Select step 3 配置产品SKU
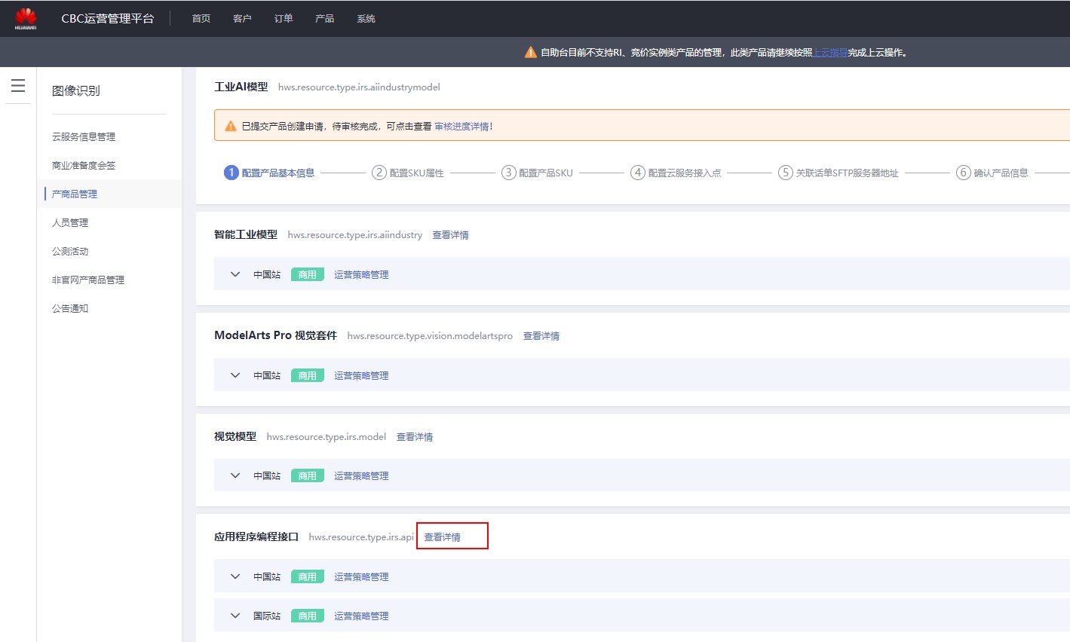Image resolution: width=1070 pixels, height=642 pixels. 537,173
